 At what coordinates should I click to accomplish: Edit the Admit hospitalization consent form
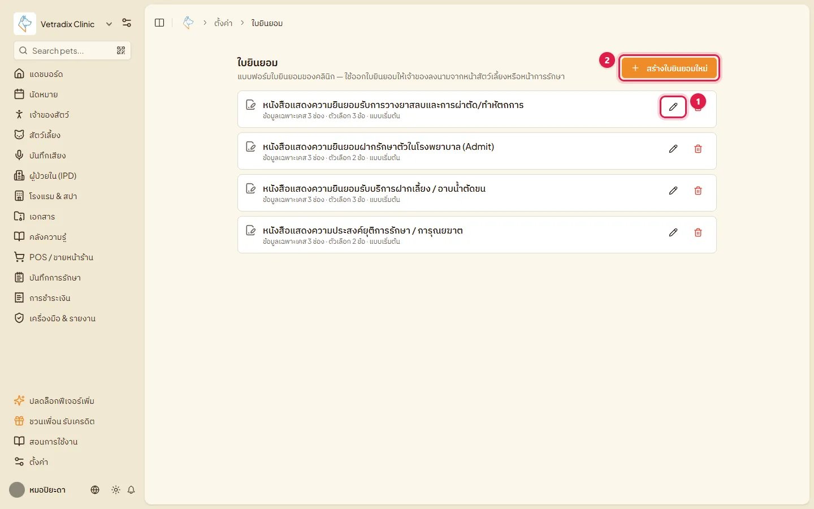point(673,149)
